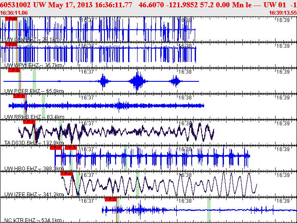Click event ID 60531002 in the header
The height and width of the screenshot is (223, 297).
(16, 5)
